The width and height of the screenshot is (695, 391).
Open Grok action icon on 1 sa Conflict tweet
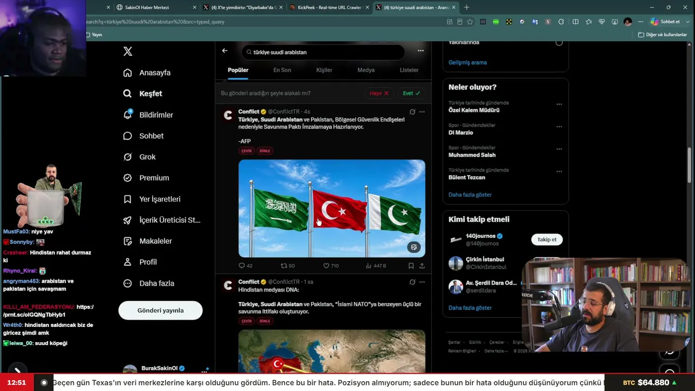413,282
